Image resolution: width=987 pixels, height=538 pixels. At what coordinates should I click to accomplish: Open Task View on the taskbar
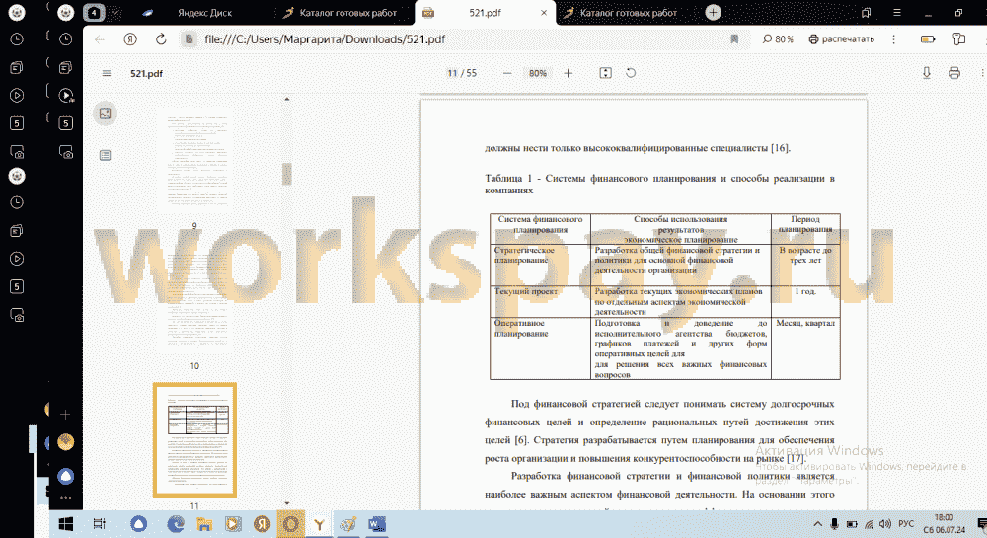(99, 523)
